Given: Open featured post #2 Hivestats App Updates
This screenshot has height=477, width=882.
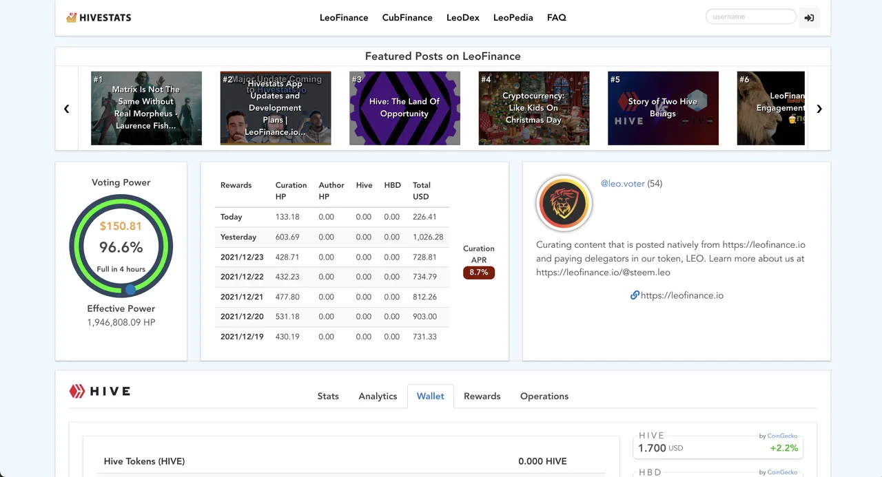Looking at the screenshot, I should tap(276, 108).
